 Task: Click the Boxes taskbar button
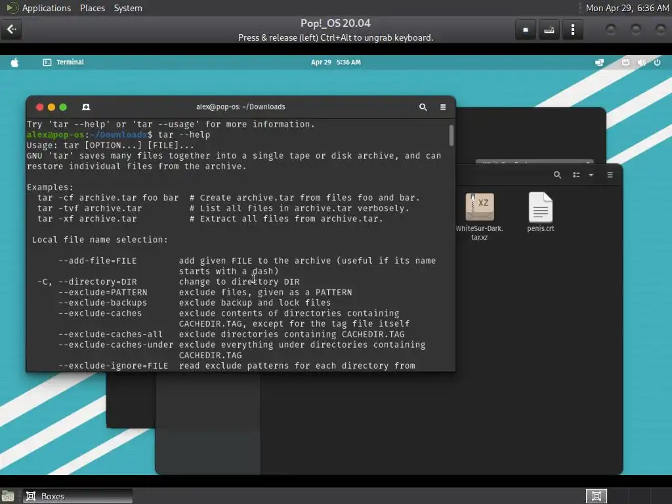click(77, 496)
